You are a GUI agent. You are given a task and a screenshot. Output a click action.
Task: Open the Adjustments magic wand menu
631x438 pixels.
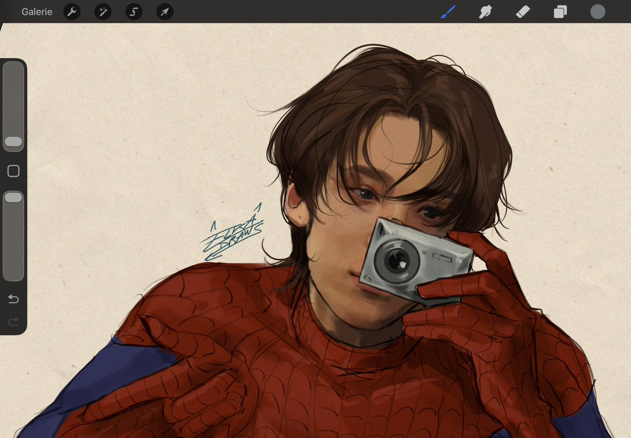pos(103,12)
